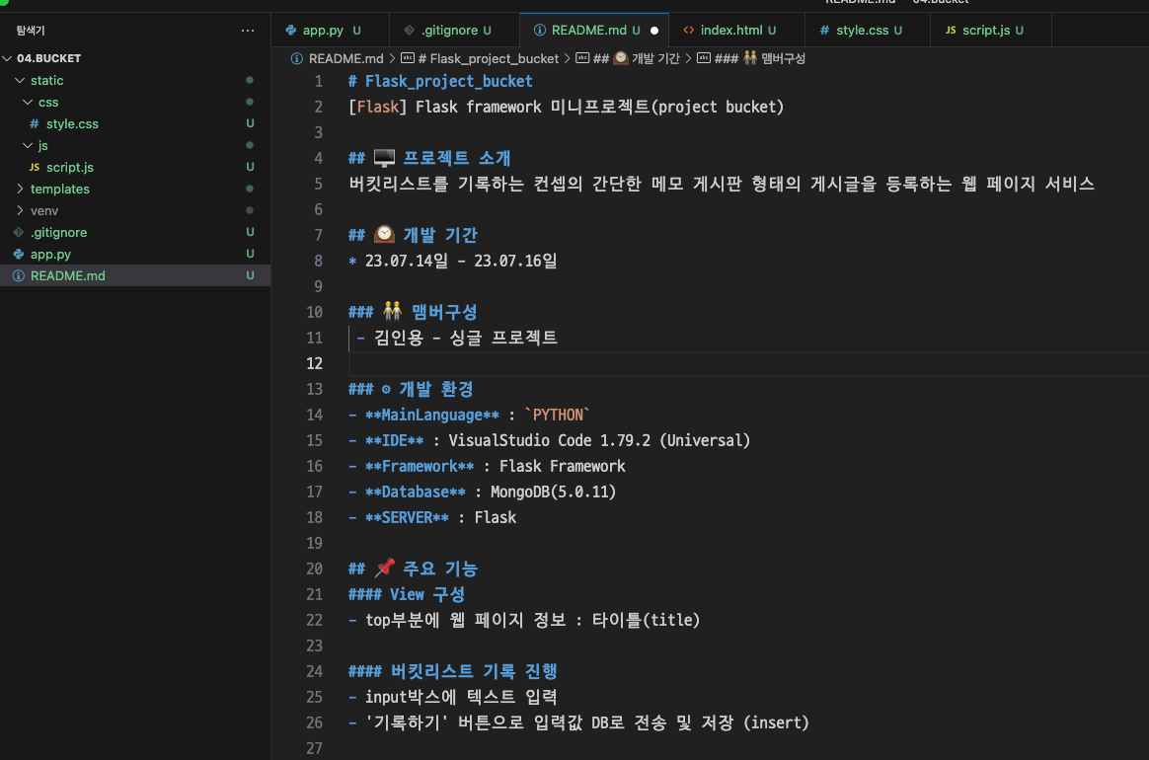Click the 'VisualStudio Code 1.79.2 (Universal)' text

(x=599, y=440)
